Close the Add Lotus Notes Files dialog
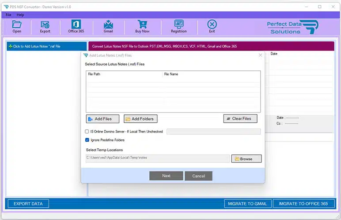 (x=260, y=55)
